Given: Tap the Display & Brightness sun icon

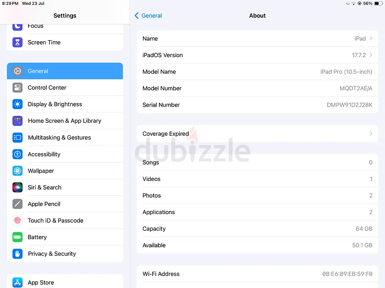Looking at the screenshot, I should pyautogui.click(x=17, y=104).
